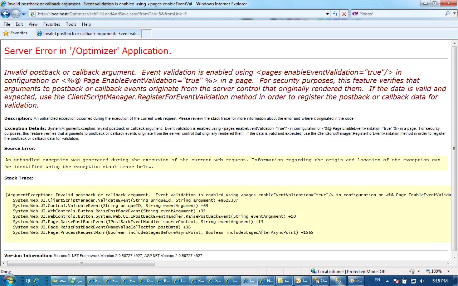
Task: Click the Refresh page icon
Action: (335, 14)
